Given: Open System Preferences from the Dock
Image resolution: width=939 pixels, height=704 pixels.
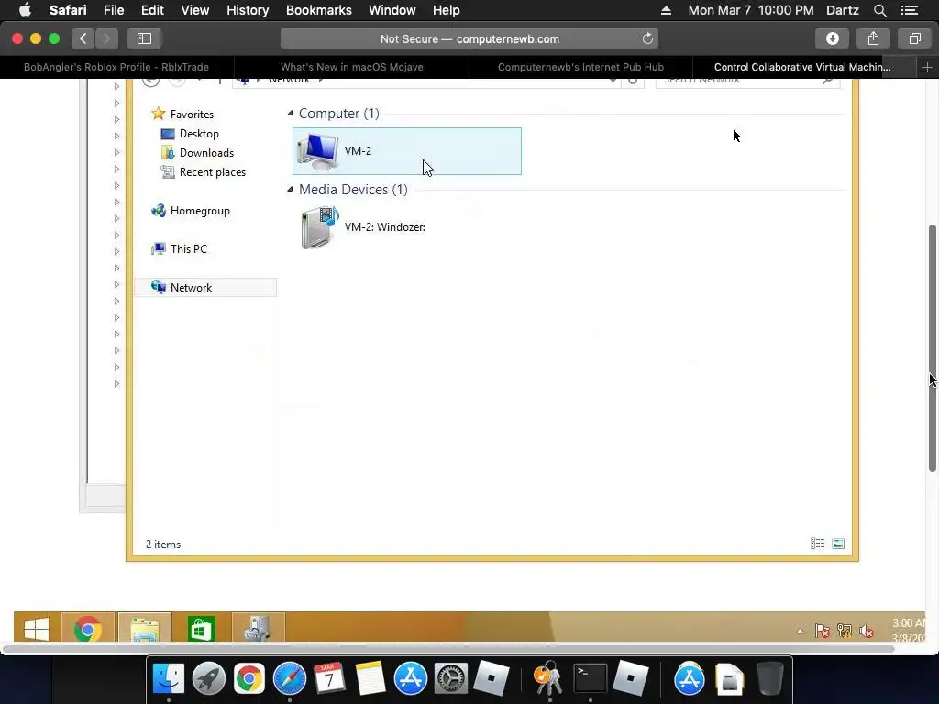Looking at the screenshot, I should (x=450, y=678).
